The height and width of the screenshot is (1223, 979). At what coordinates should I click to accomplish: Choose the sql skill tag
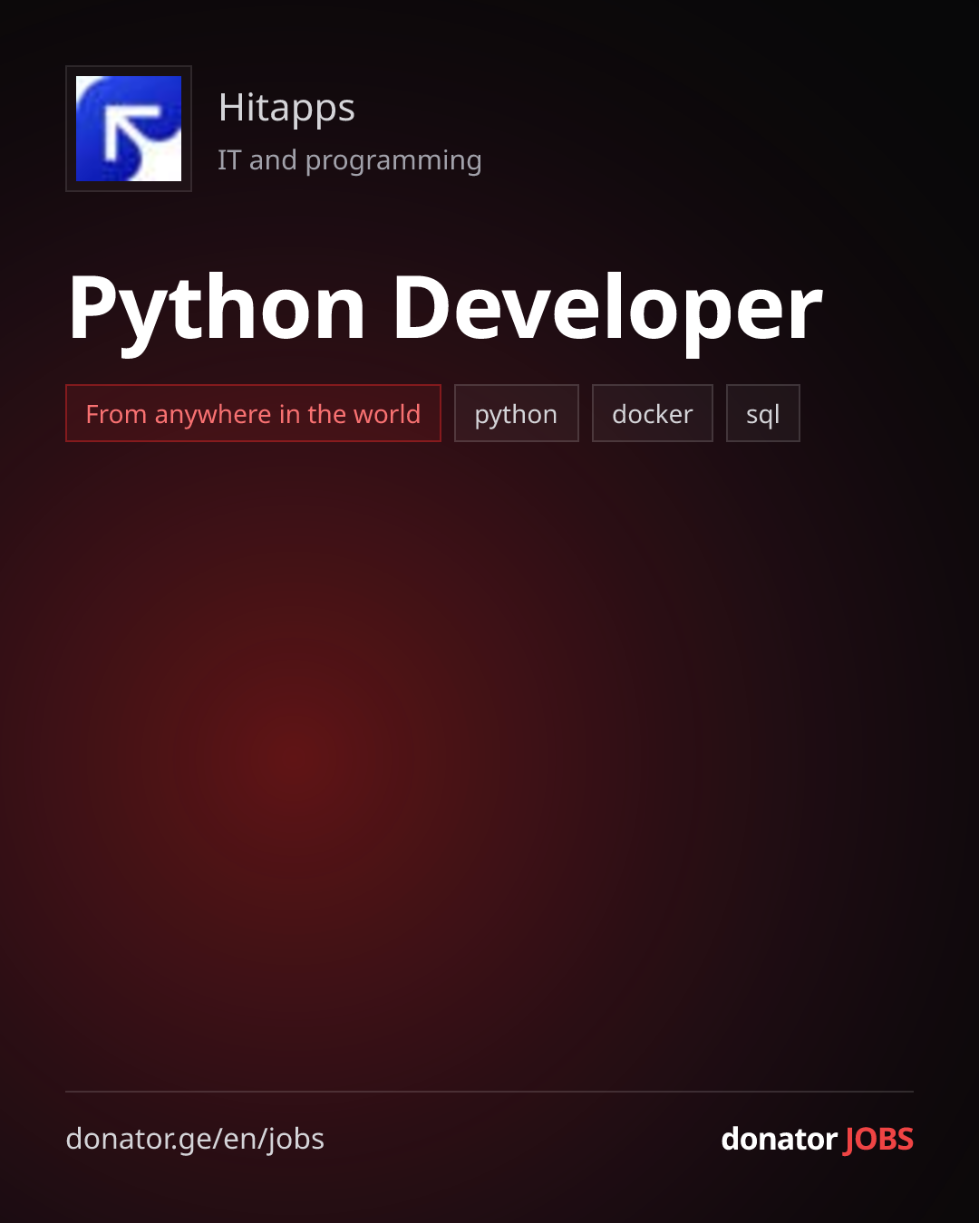[x=763, y=413]
